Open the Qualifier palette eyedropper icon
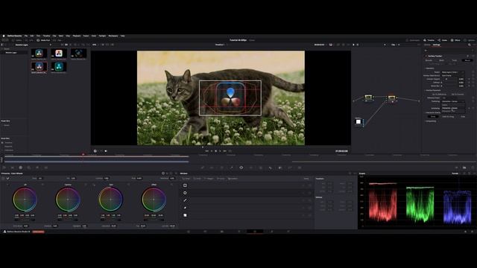477x268 pixels. point(232,167)
